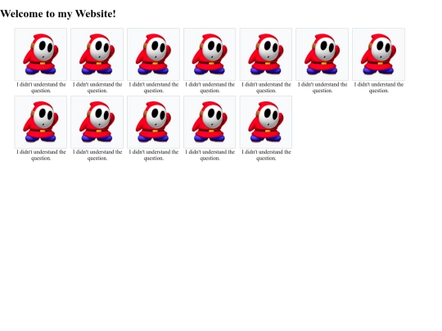Viewport: 442px width, 331px height.
Task: Open the fourth Shy Guy thumbnail in top row
Action: pos(210,54)
